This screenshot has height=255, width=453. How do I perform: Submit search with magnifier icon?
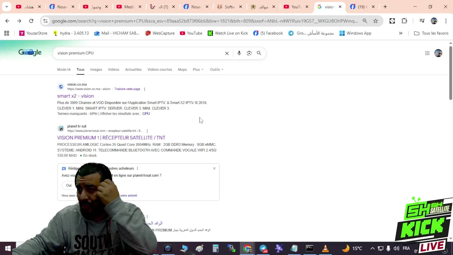pos(259,53)
